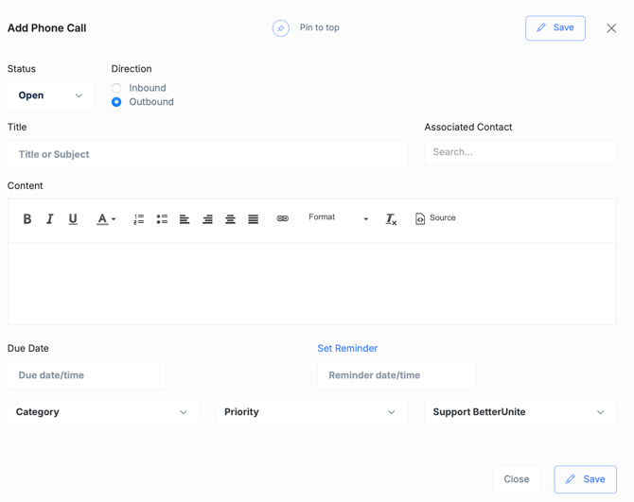634x502 pixels.
Task: Click the Set Reminder link
Action: [x=347, y=348]
